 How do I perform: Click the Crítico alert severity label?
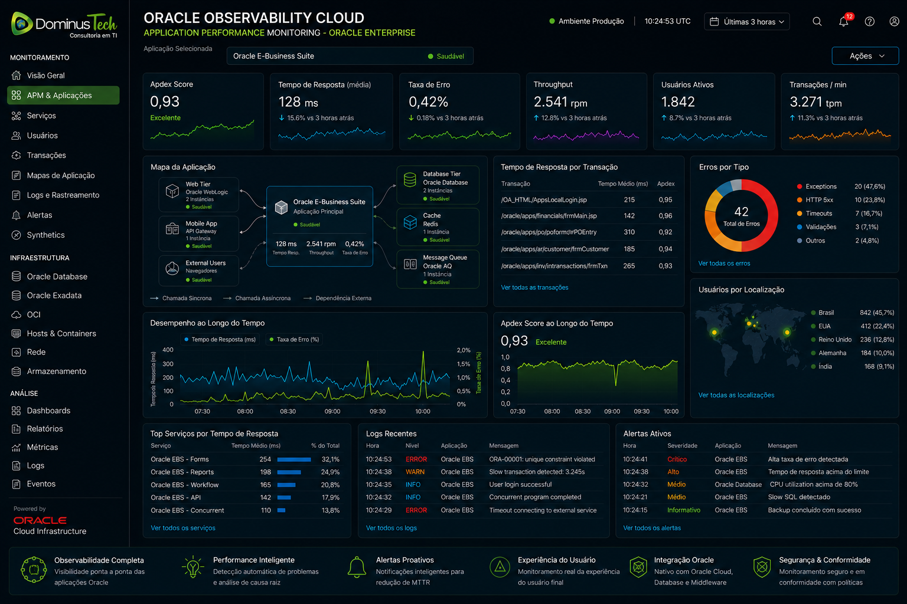(677, 459)
